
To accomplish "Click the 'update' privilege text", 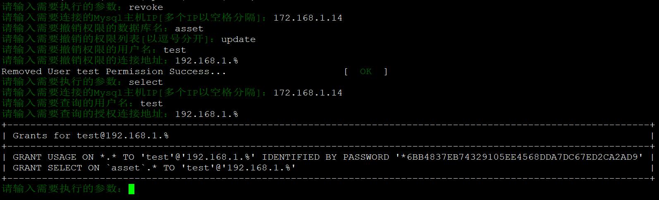I will pos(239,40).
